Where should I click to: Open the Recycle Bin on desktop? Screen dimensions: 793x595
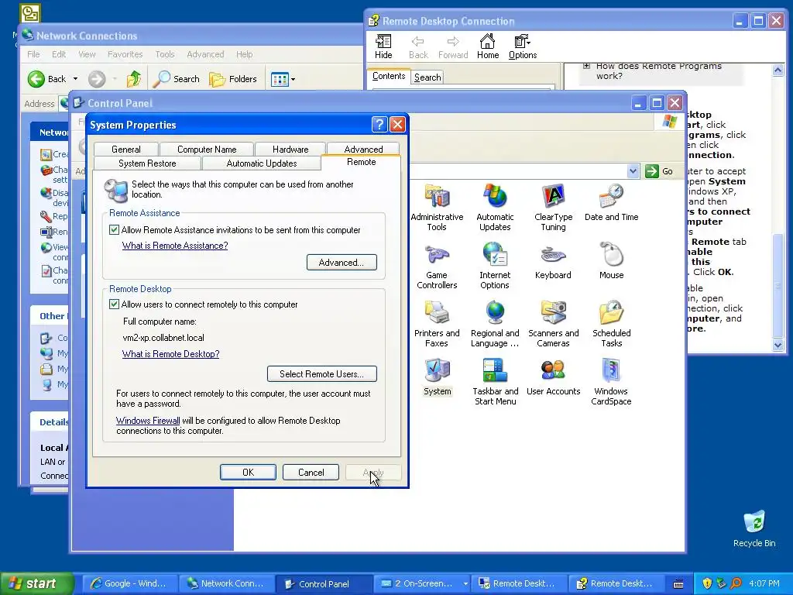tap(754, 529)
